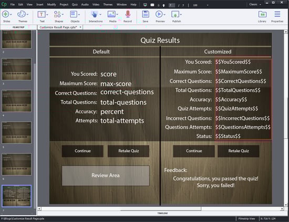This screenshot has width=289, height=222.
Task: Open the Modify menu
Action: 51,4
